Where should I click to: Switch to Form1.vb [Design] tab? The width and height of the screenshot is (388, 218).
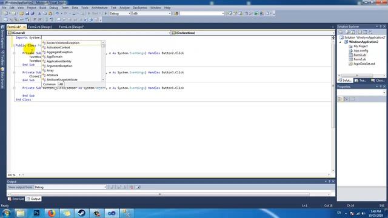(x=72, y=27)
